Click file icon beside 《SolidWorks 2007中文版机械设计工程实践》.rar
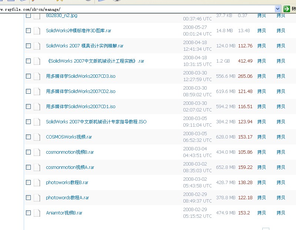 coord(37,61)
